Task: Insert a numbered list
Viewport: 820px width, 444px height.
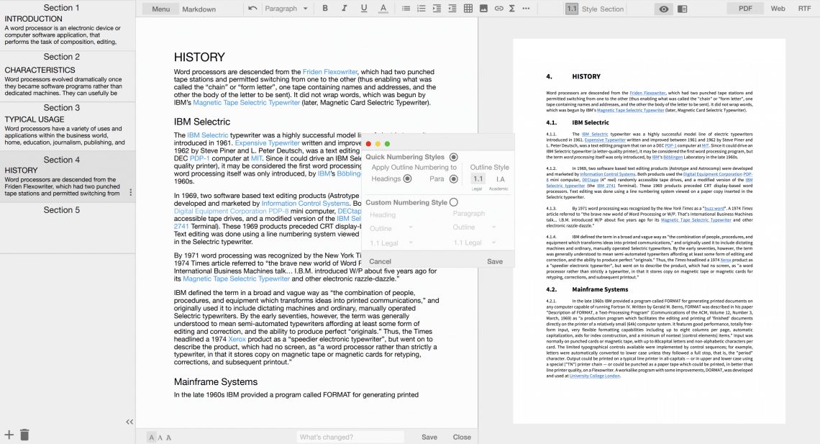Action: (421, 9)
